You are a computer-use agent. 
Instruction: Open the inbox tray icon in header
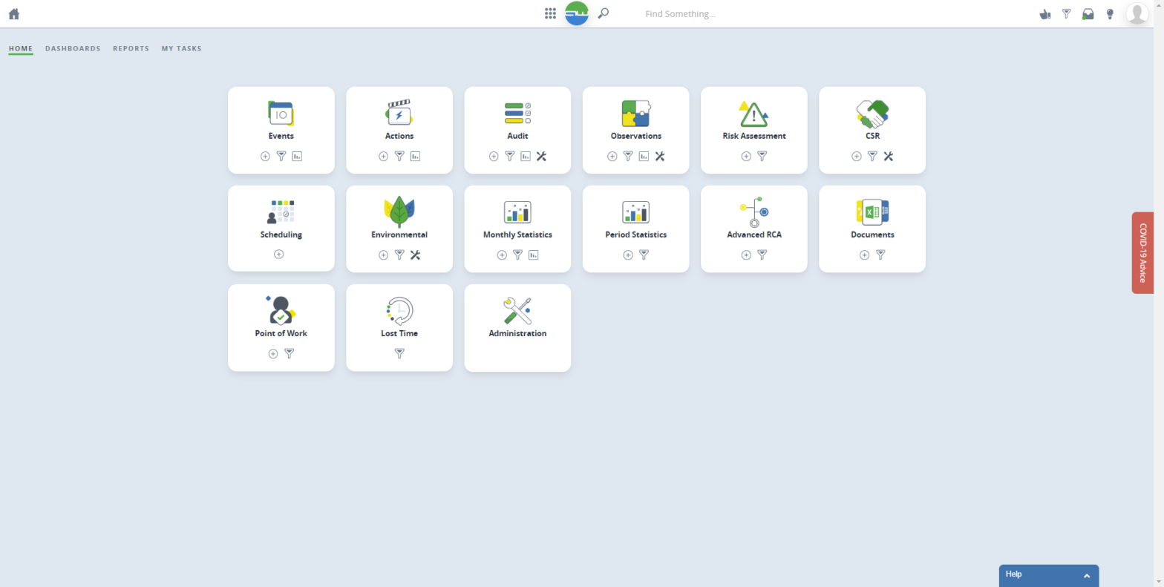1088,14
